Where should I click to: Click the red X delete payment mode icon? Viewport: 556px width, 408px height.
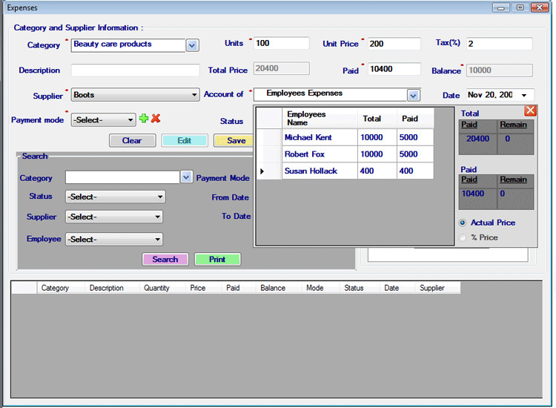[156, 118]
